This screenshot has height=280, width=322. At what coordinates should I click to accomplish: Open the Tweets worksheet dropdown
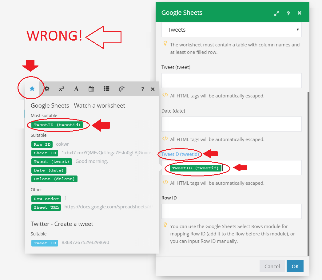232,30
